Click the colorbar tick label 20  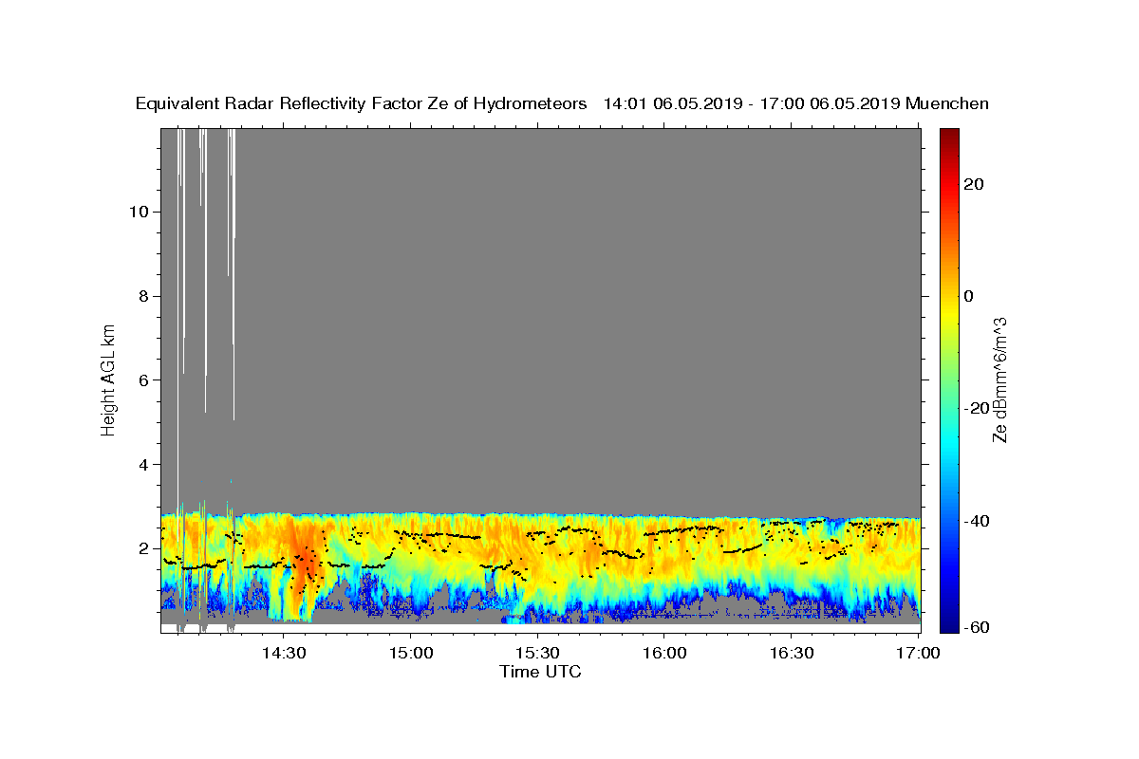pos(973,184)
